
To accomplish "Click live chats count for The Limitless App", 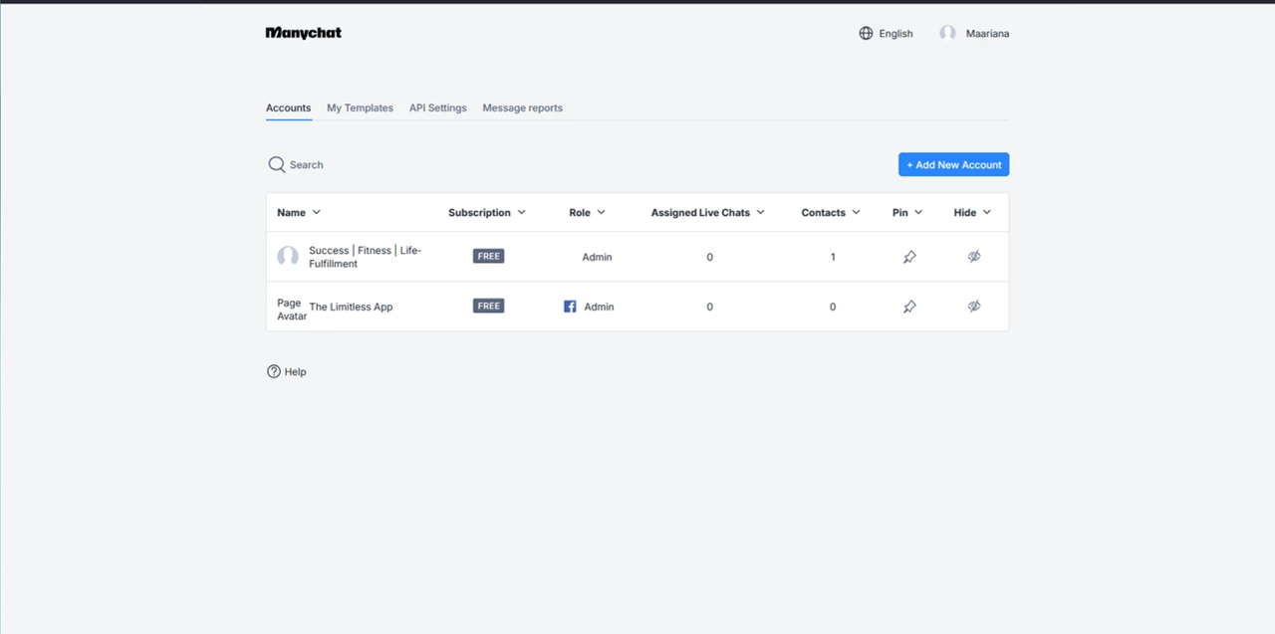I will coord(709,307).
